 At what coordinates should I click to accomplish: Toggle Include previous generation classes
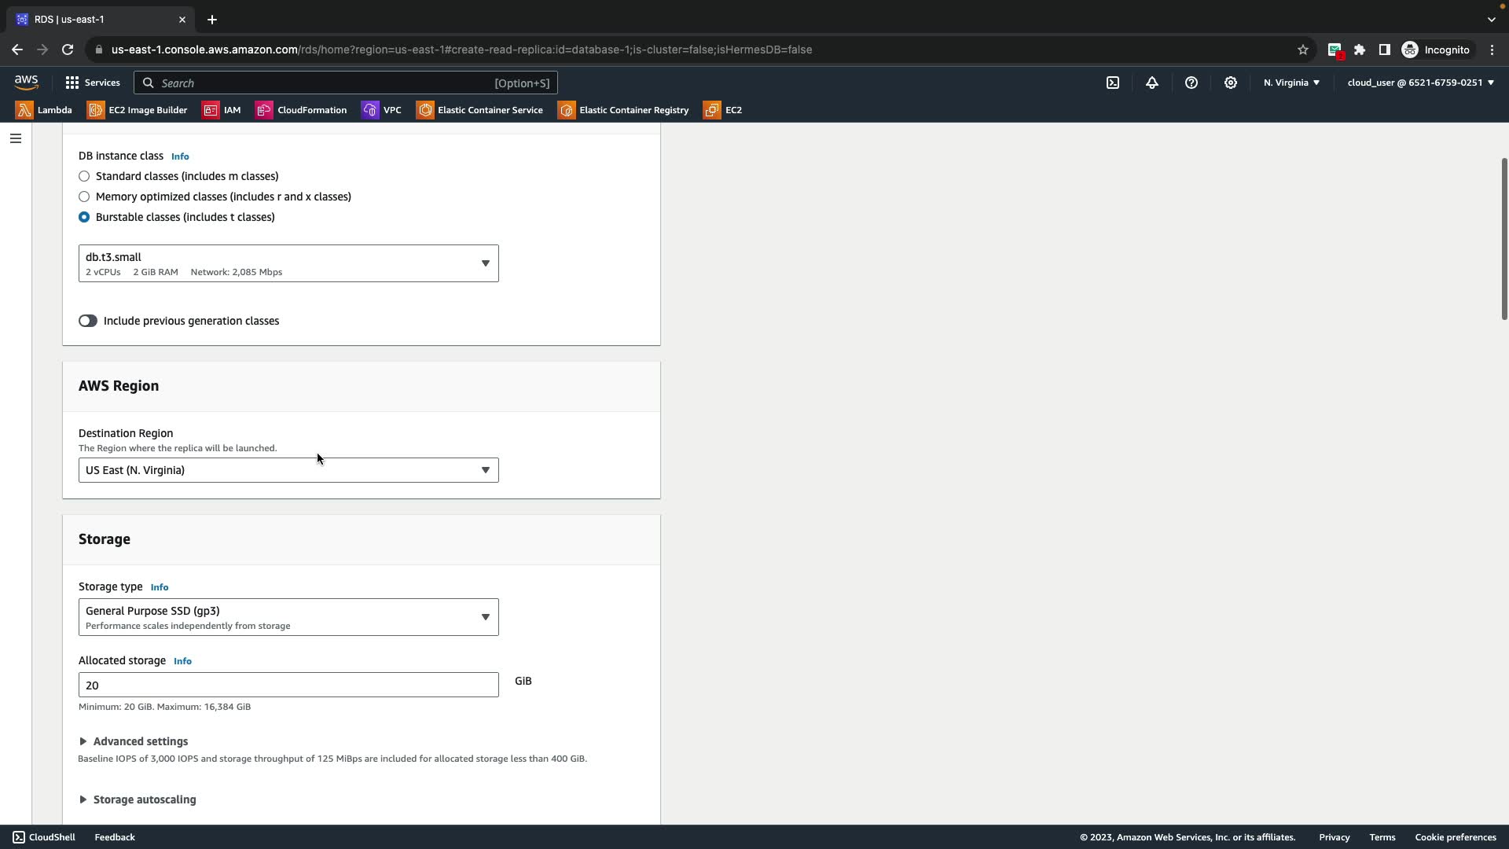click(87, 321)
